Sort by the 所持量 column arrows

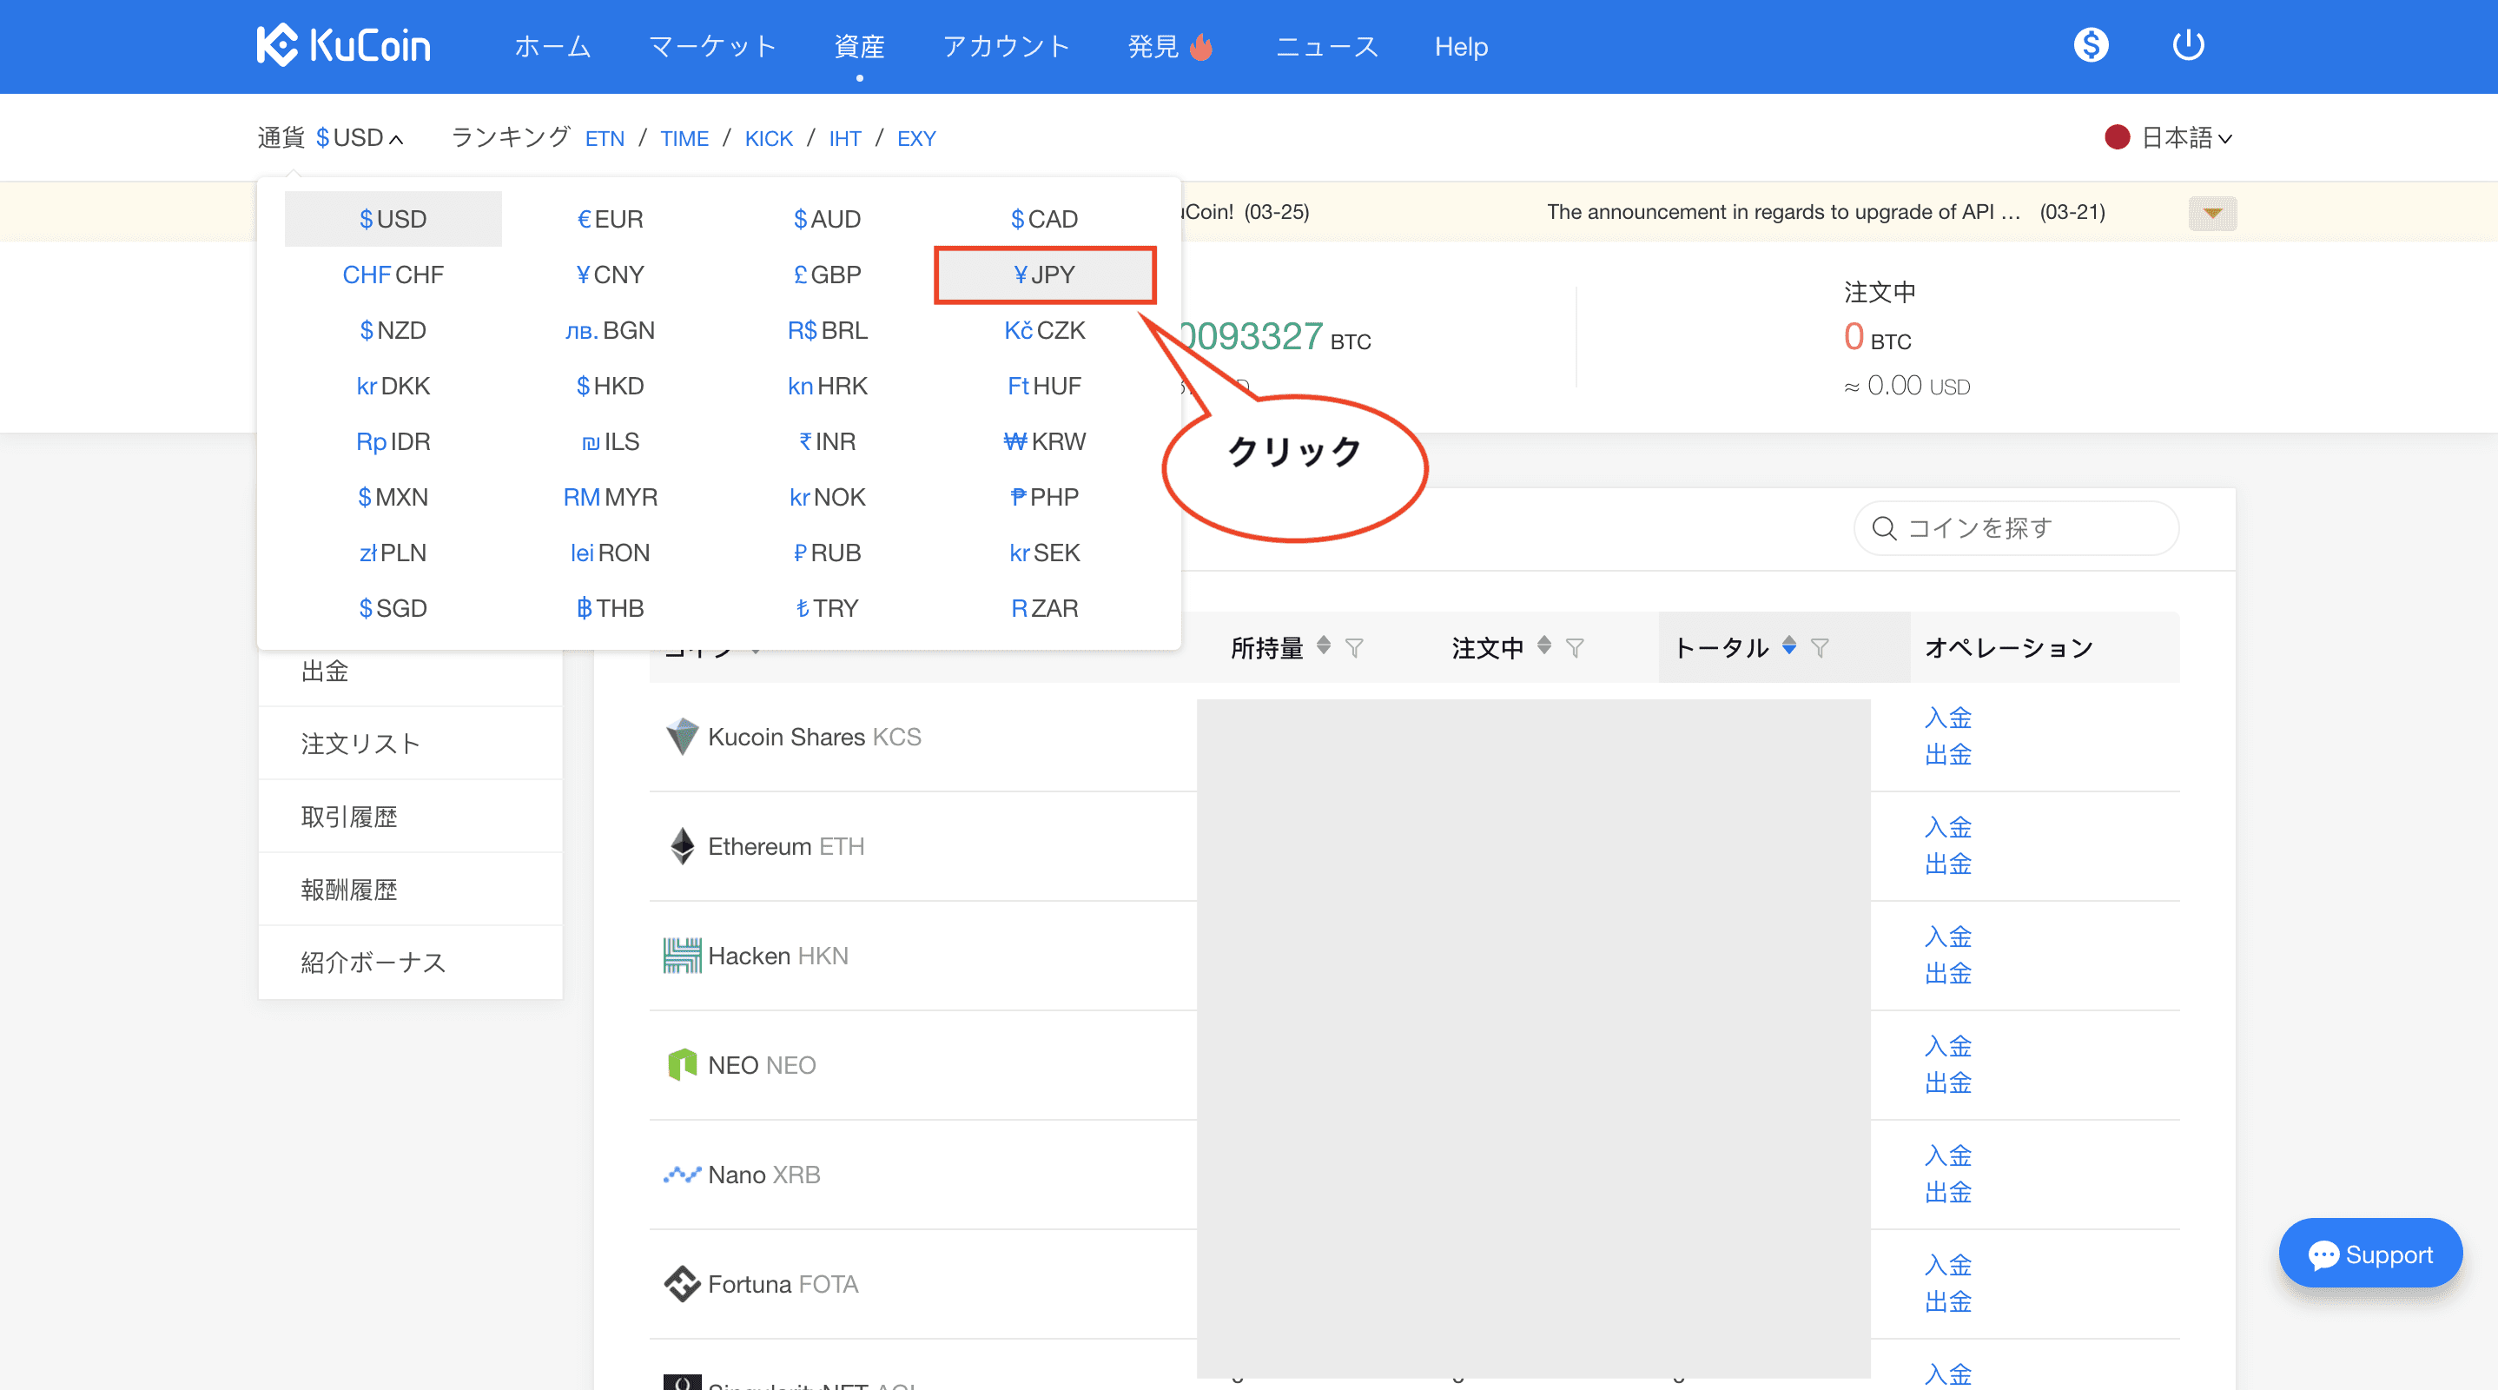1324,646
